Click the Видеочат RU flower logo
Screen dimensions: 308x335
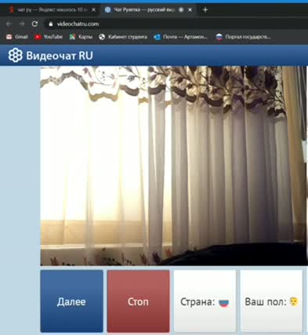point(15,55)
